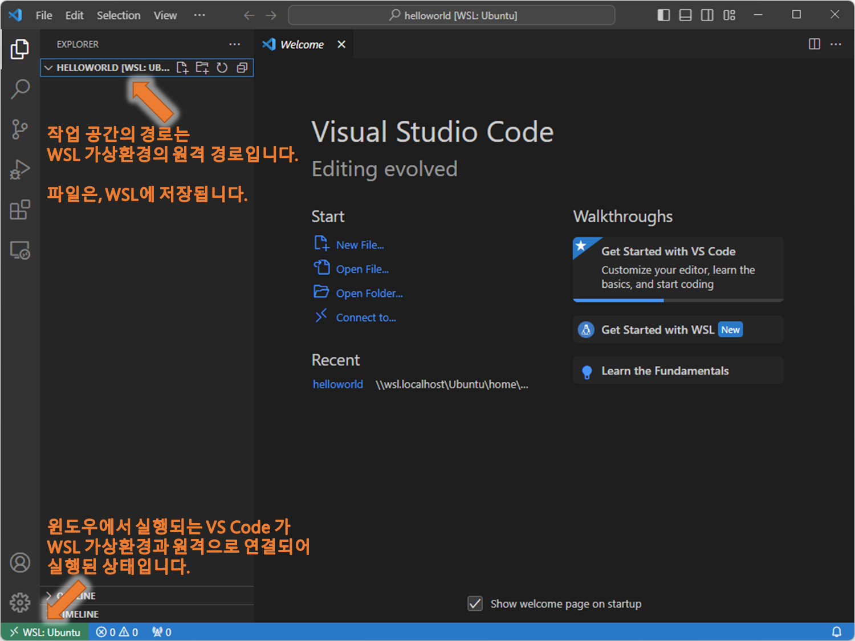Click the recent path \\wsl.localhost\Ubuntu\home\...
The image size is (855, 641).
[451, 385]
